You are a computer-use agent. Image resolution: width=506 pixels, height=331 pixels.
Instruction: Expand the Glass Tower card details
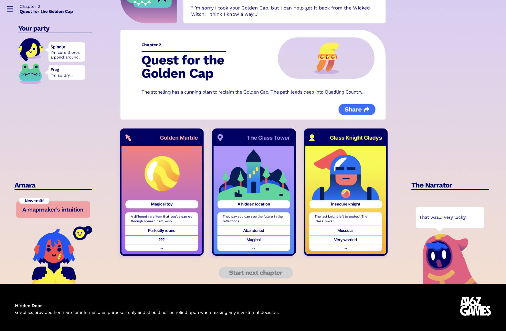pos(253,248)
